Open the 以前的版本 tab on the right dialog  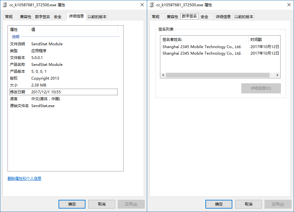[x=244, y=17]
